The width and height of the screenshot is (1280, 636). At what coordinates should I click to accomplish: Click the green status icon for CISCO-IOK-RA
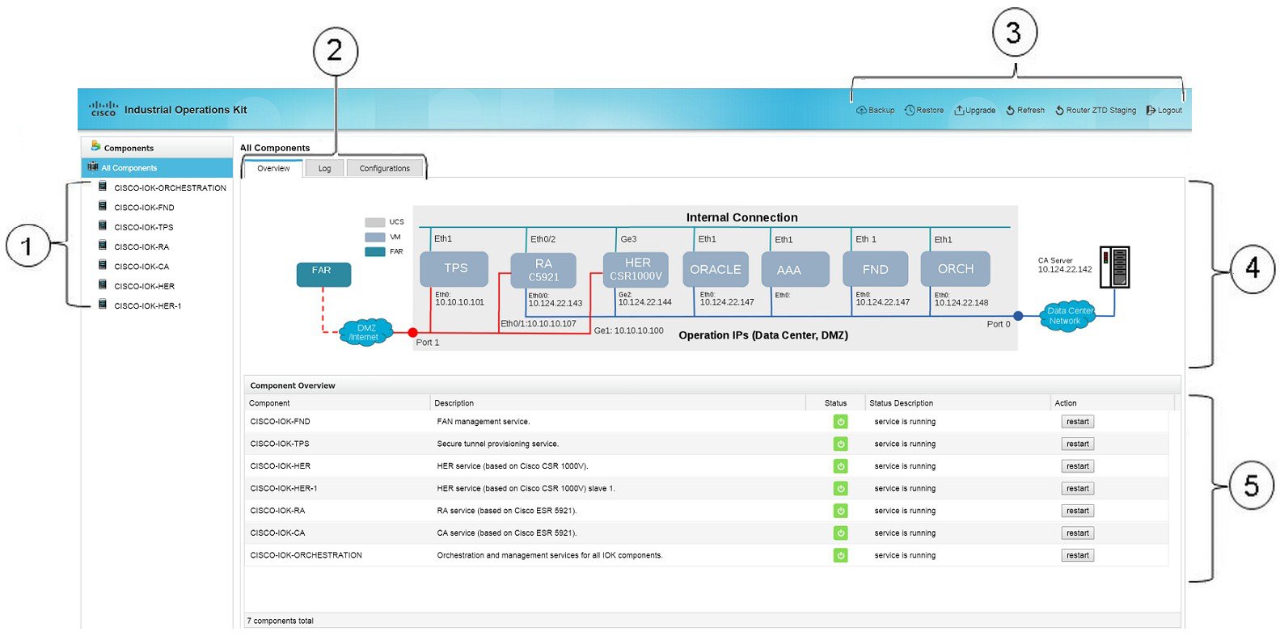[841, 511]
